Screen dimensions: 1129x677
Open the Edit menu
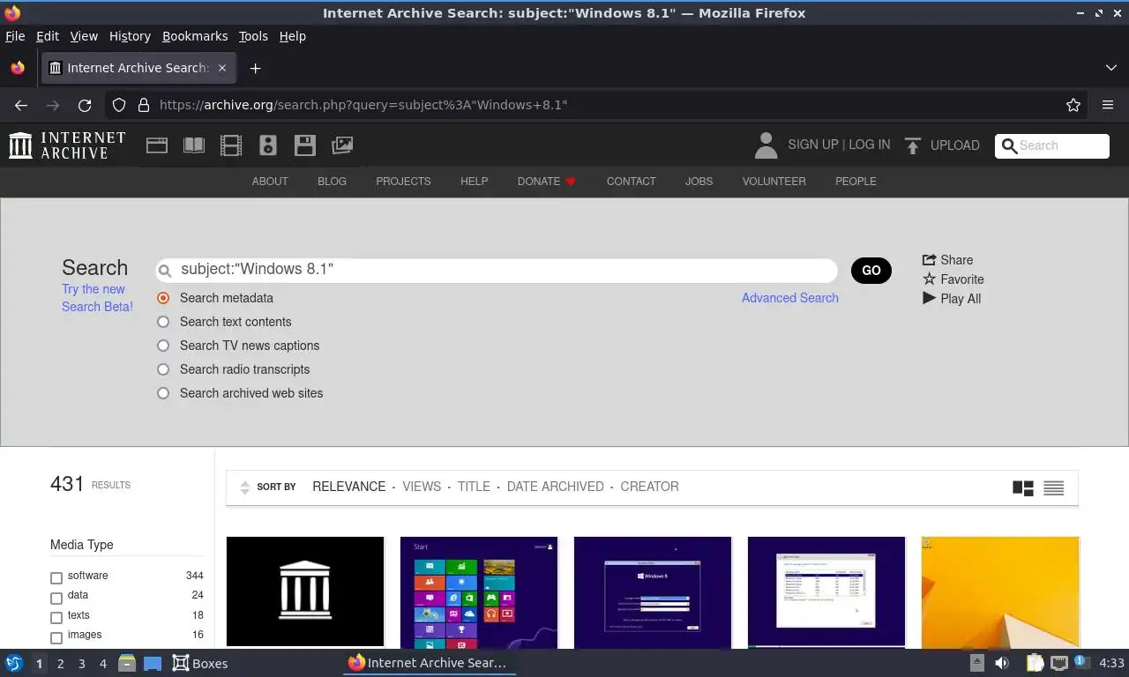(48, 36)
